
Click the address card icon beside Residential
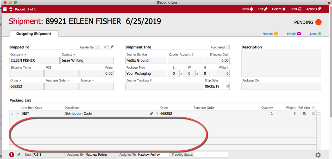105,47
